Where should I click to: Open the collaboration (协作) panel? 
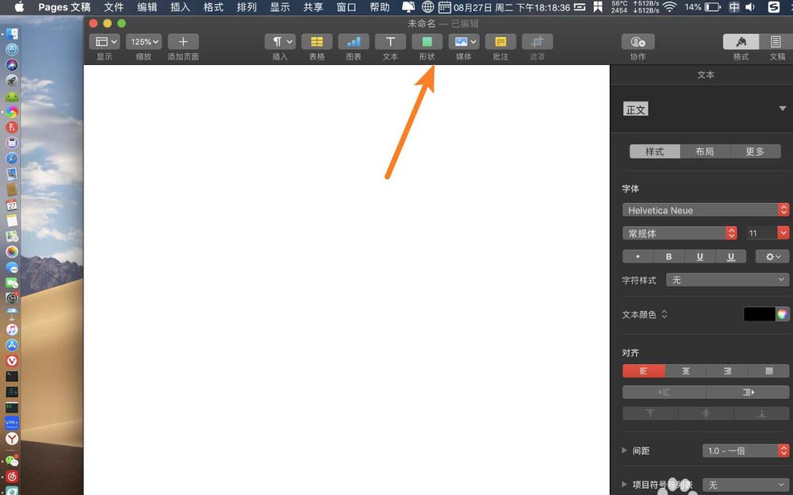(638, 41)
